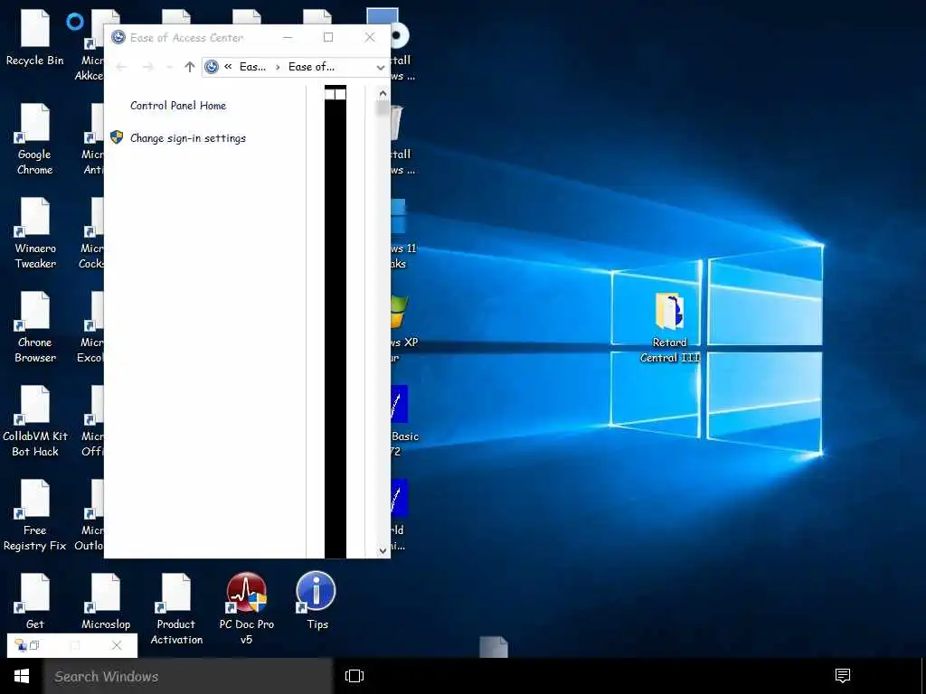The width and height of the screenshot is (926, 694).
Task: Click the Forward arrow in Ease of Access Center
Action: point(147,67)
